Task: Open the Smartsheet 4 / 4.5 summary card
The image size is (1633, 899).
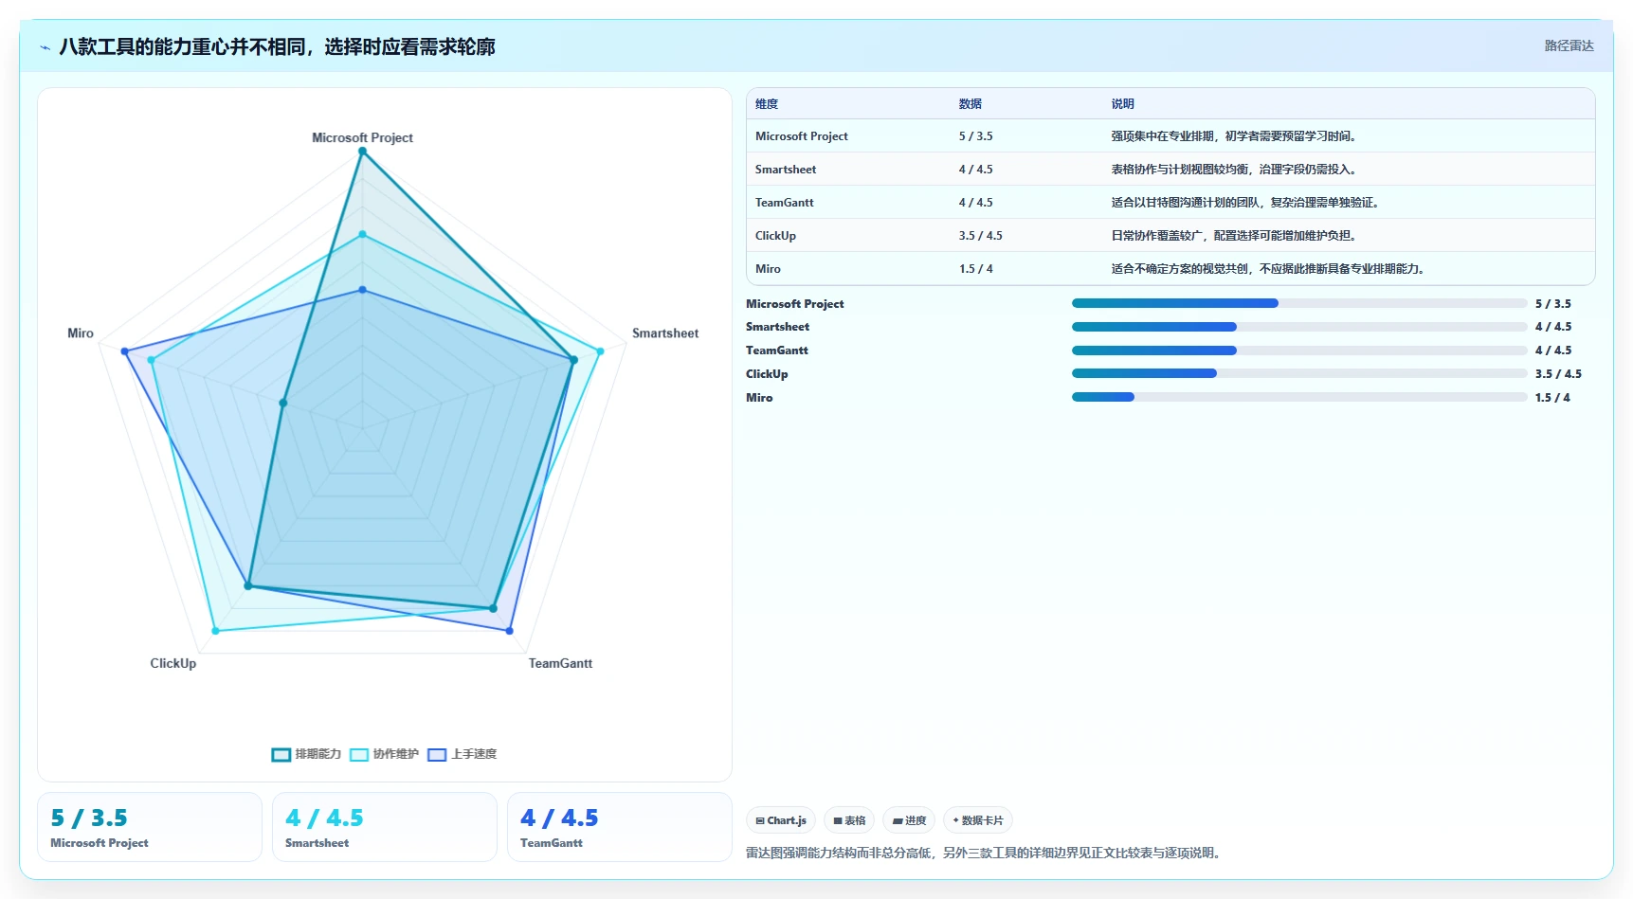Action: coord(385,827)
